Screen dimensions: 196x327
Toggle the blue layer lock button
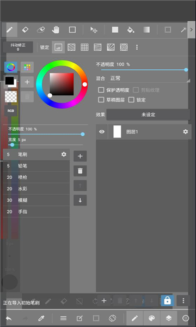pyautogui.click(x=168, y=301)
